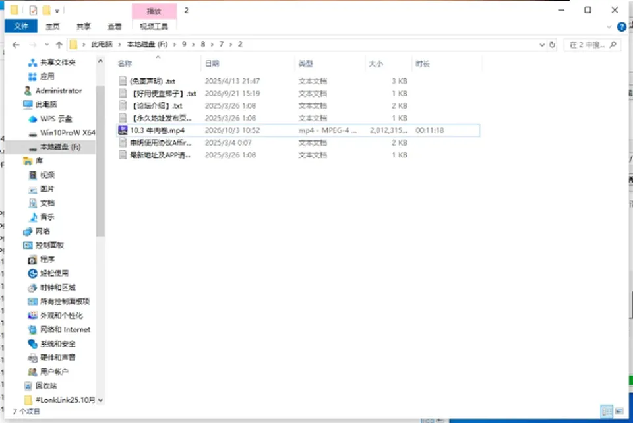This screenshot has height=423, width=633.
Task: Click the navigation pane scroll-down arrow
Action: pos(100,400)
